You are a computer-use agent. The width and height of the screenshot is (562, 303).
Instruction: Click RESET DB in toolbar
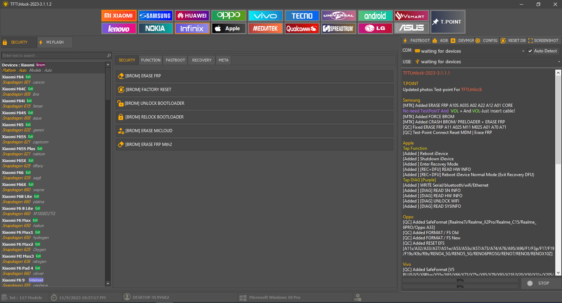[x=513, y=40]
